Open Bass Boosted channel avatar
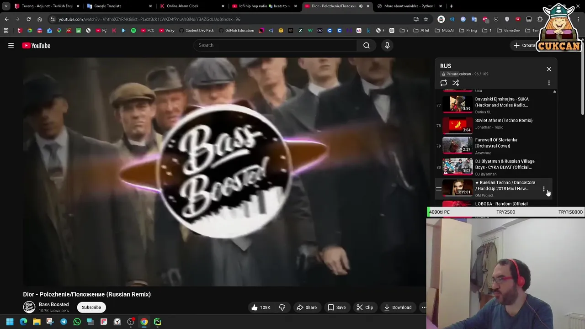This screenshot has height=329, width=585. pyautogui.click(x=29, y=307)
